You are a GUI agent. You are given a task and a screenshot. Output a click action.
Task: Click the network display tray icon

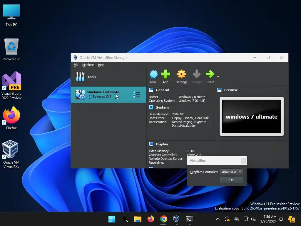tap(246, 219)
